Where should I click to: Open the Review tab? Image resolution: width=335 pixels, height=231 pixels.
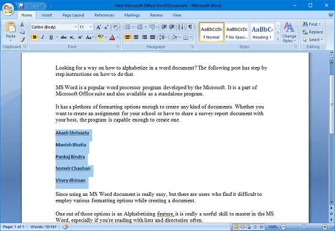(156, 15)
